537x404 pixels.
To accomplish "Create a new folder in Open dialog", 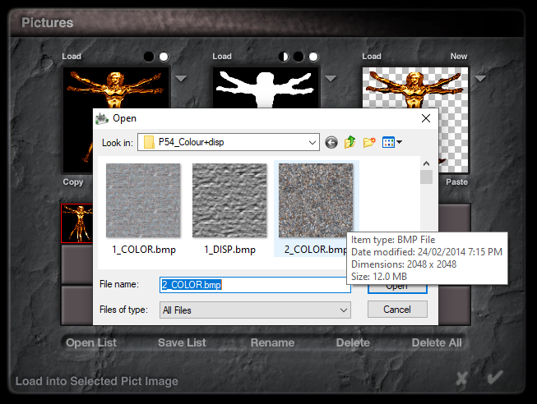I will click(369, 142).
